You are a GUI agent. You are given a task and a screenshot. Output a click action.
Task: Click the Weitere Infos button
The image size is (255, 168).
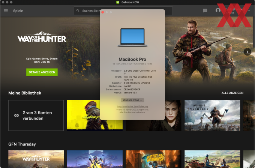132,100
